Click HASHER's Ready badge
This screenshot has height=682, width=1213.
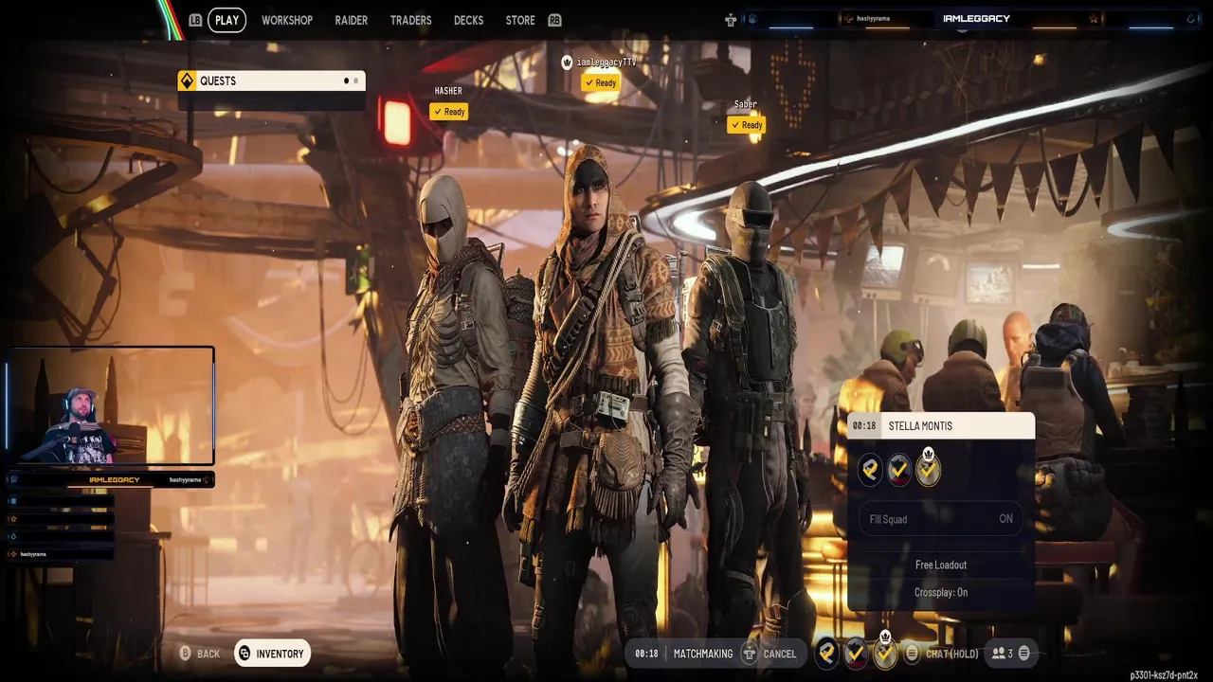pyautogui.click(x=448, y=112)
